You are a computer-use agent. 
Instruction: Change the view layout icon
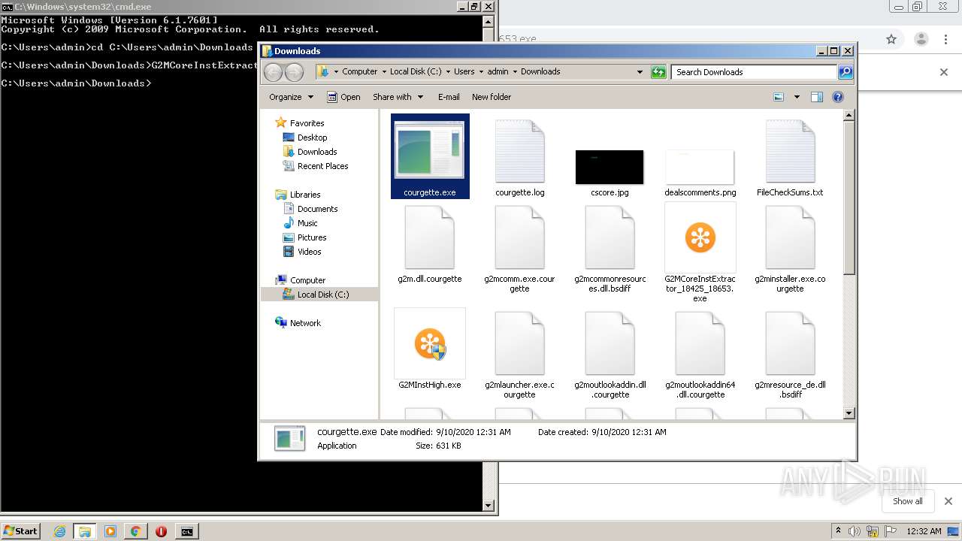[779, 97]
